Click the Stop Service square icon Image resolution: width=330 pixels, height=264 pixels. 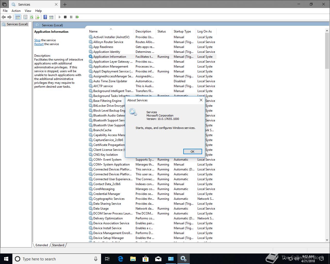point(65,17)
